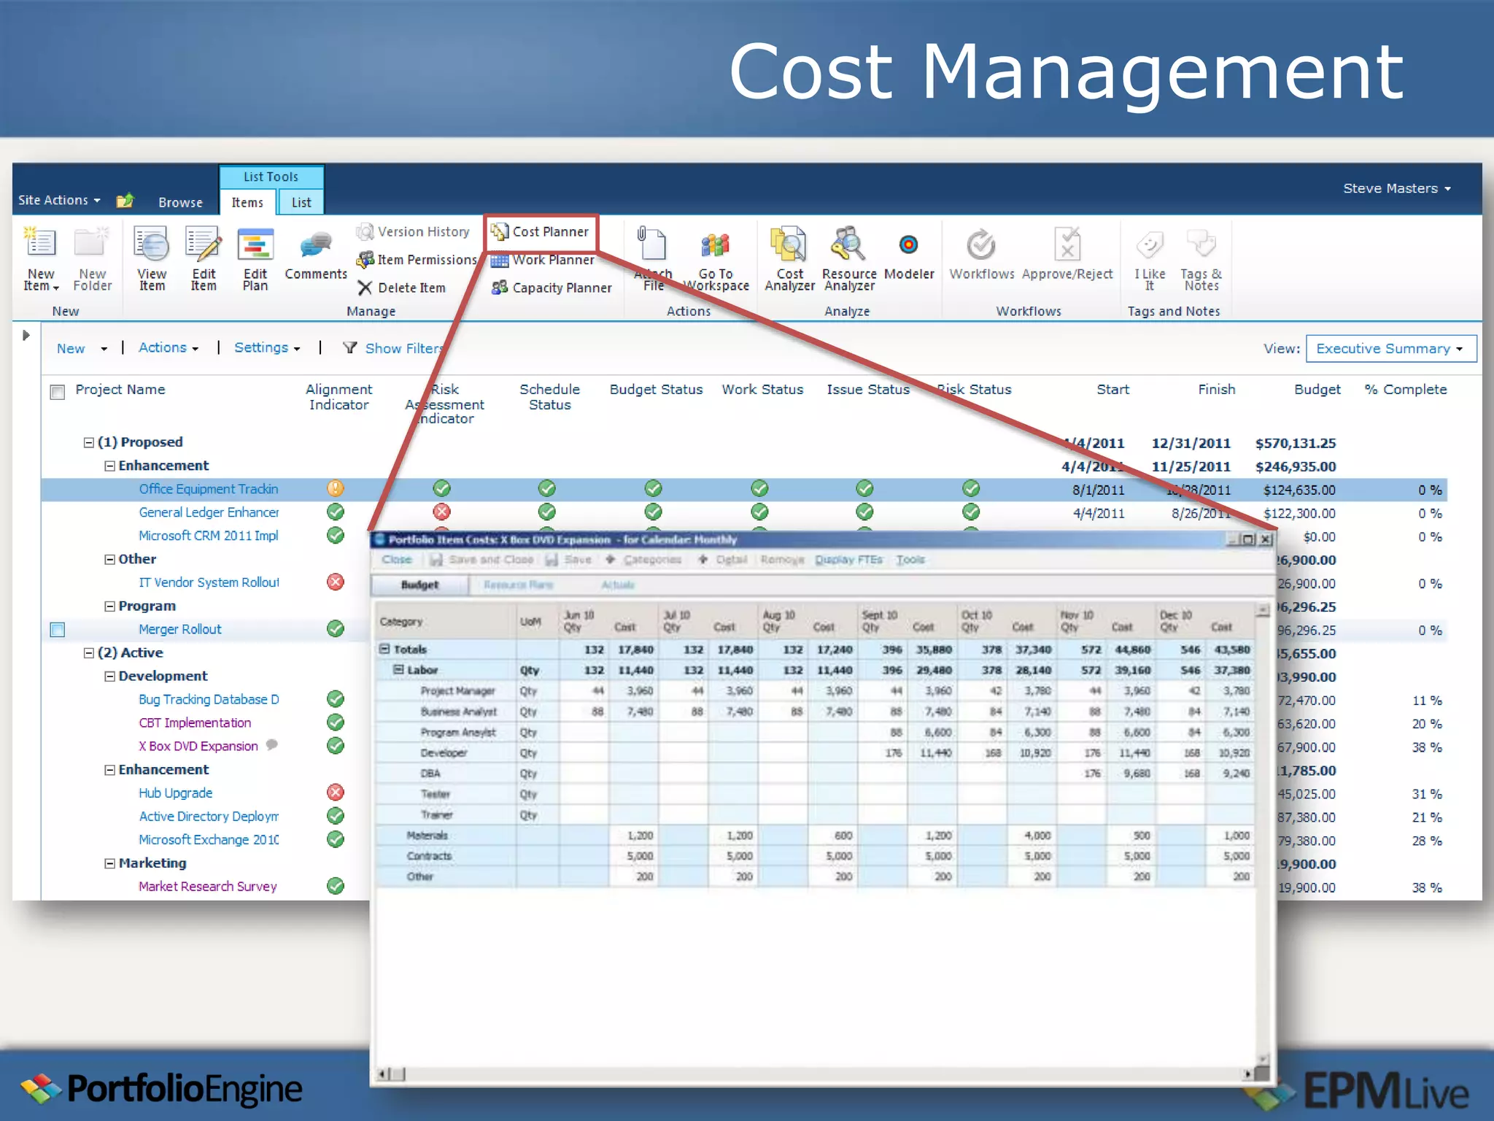Open Edit Plan from the ribbon

[255, 259]
